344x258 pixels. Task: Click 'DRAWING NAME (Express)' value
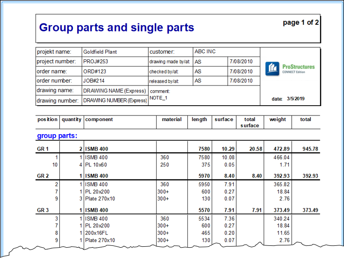[115, 91]
